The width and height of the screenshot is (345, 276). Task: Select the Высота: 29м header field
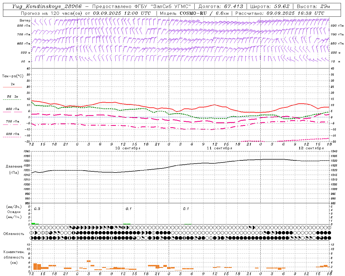[x=313, y=6]
